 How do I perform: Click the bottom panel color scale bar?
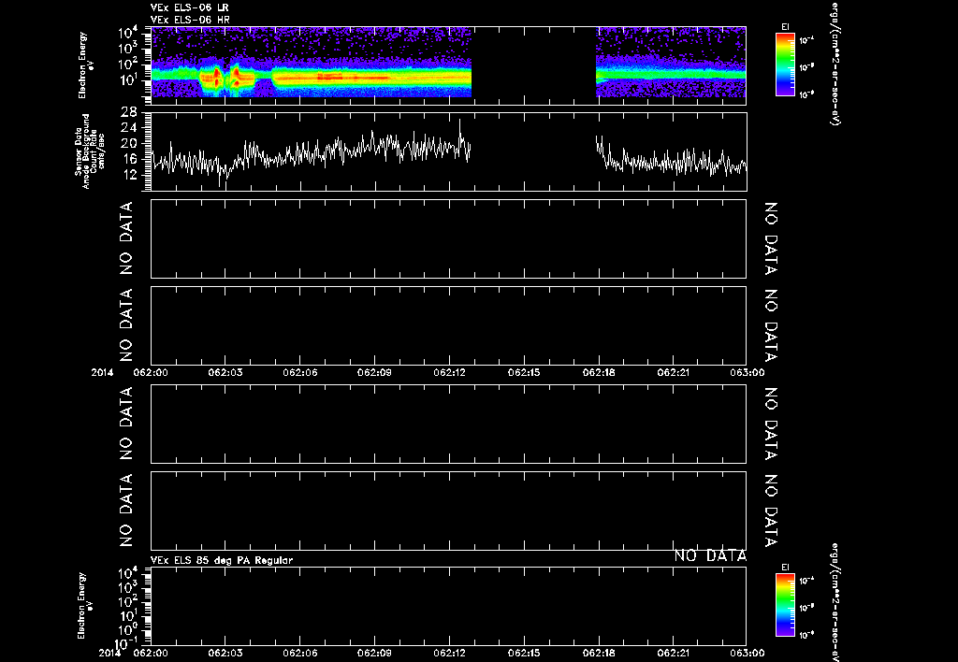click(x=784, y=604)
